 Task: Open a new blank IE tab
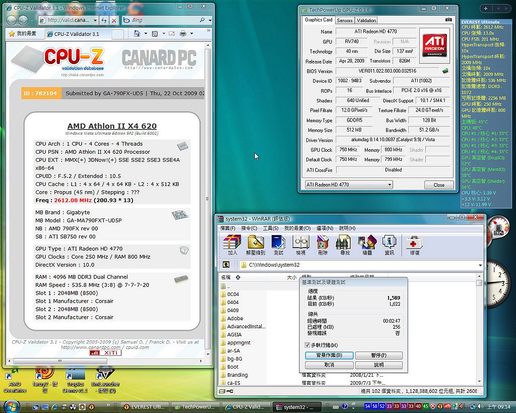[117, 34]
